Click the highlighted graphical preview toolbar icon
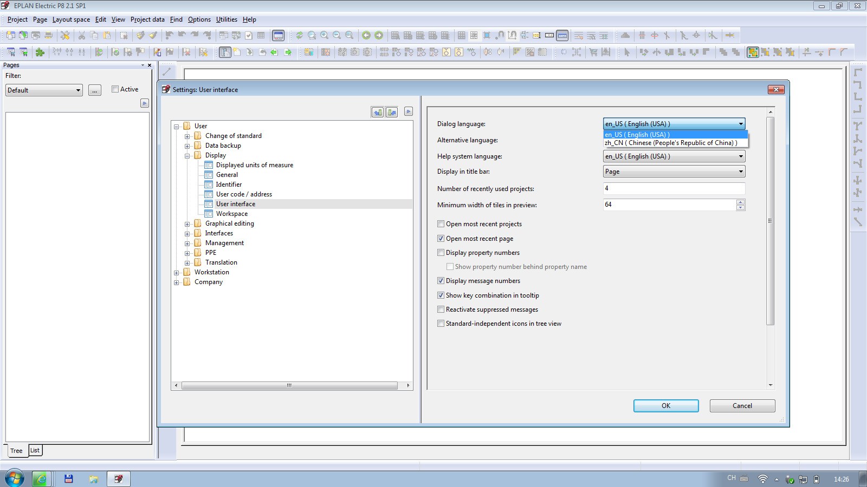Image resolution: width=867 pixels, height=487 pixels. pos(278,36)
